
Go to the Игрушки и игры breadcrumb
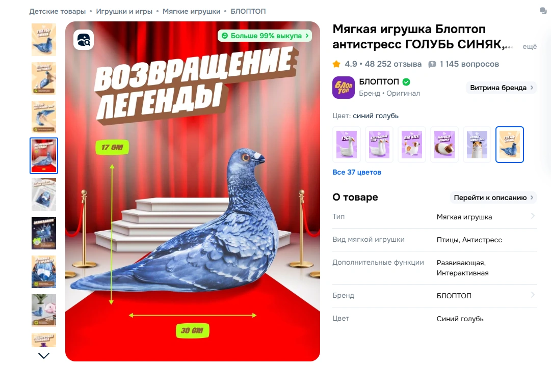tap(124, 11)
